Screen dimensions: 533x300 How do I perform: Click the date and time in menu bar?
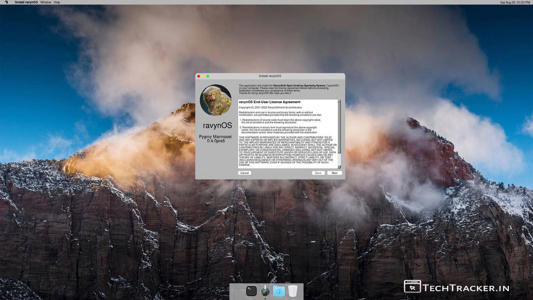[x=515, y=2]
